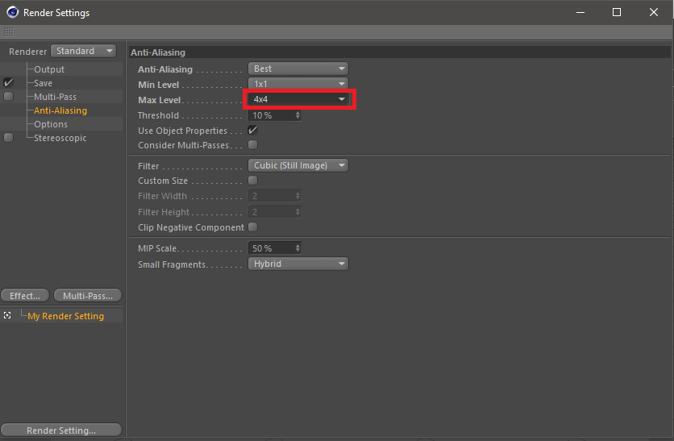This screenshot has height=441, width=674.
Task: Select Stereoscopic in the settings tree
Action: coord(60,138)
